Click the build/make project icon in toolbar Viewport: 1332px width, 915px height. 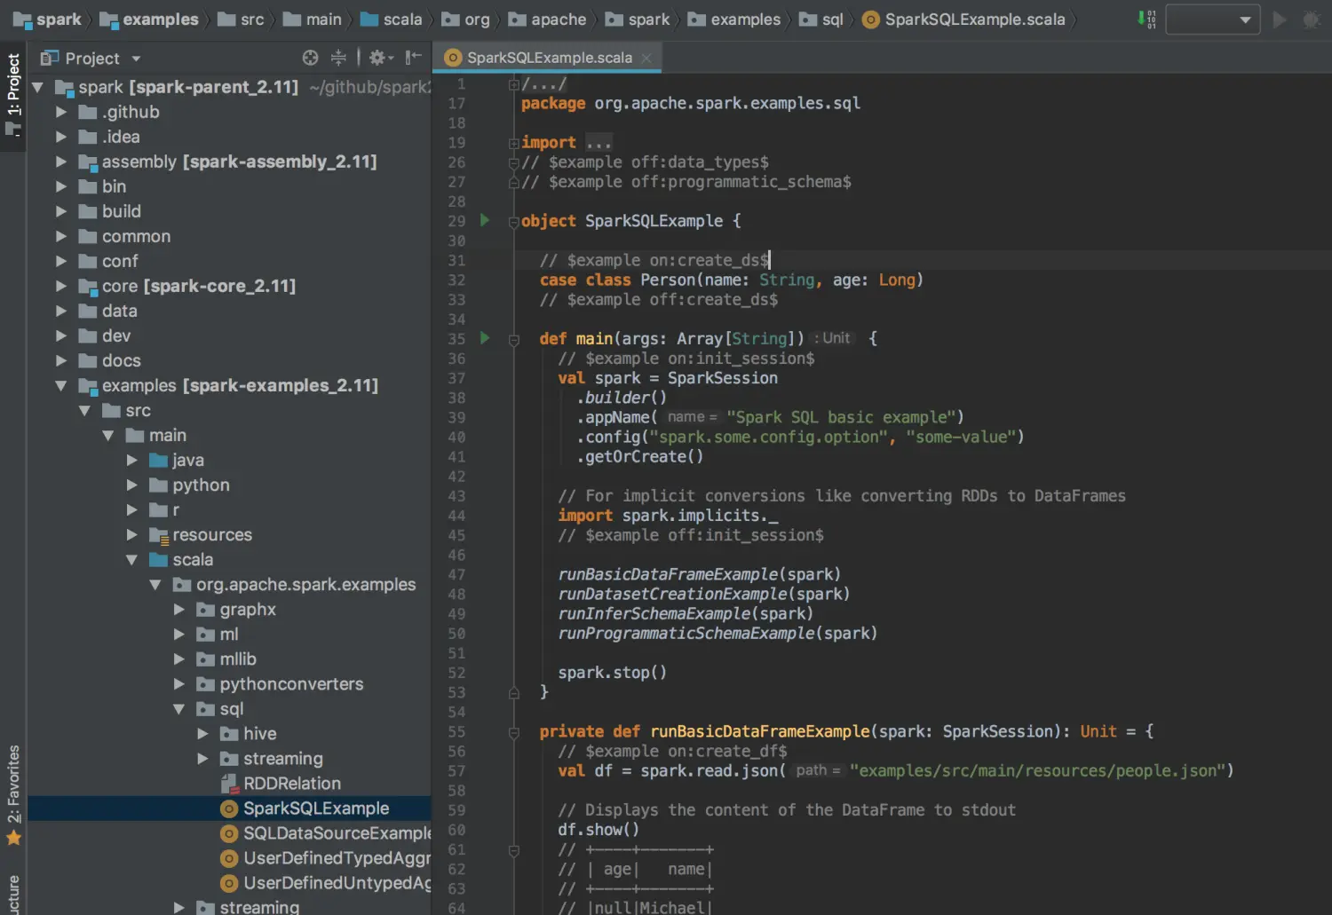1146,20
